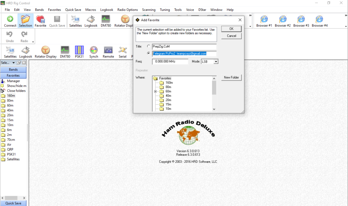Select the PrepZig.CoM title radio button
The image size is (348, 206).
click(149, 46)
